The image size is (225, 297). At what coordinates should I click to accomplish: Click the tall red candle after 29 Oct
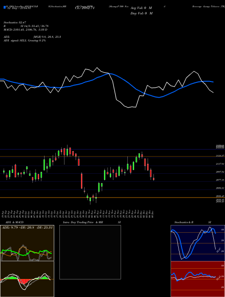point(81,181)
